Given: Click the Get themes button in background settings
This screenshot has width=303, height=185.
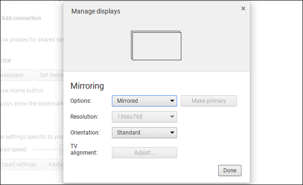Looking at the screenshot, I should tap(49, 75).
